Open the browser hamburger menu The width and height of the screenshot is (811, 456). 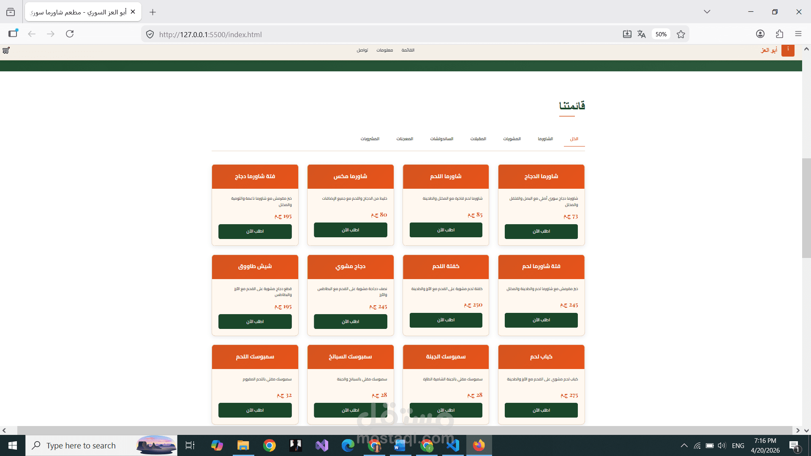click(798, 34)
